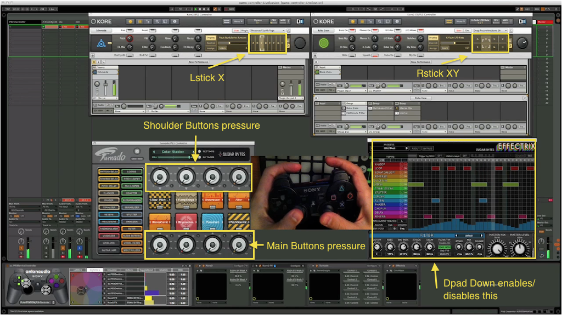This screenshot has width=562, height=315.
Task: Toggle the Reset switch in left KORE
Action: tap(153, 31)
